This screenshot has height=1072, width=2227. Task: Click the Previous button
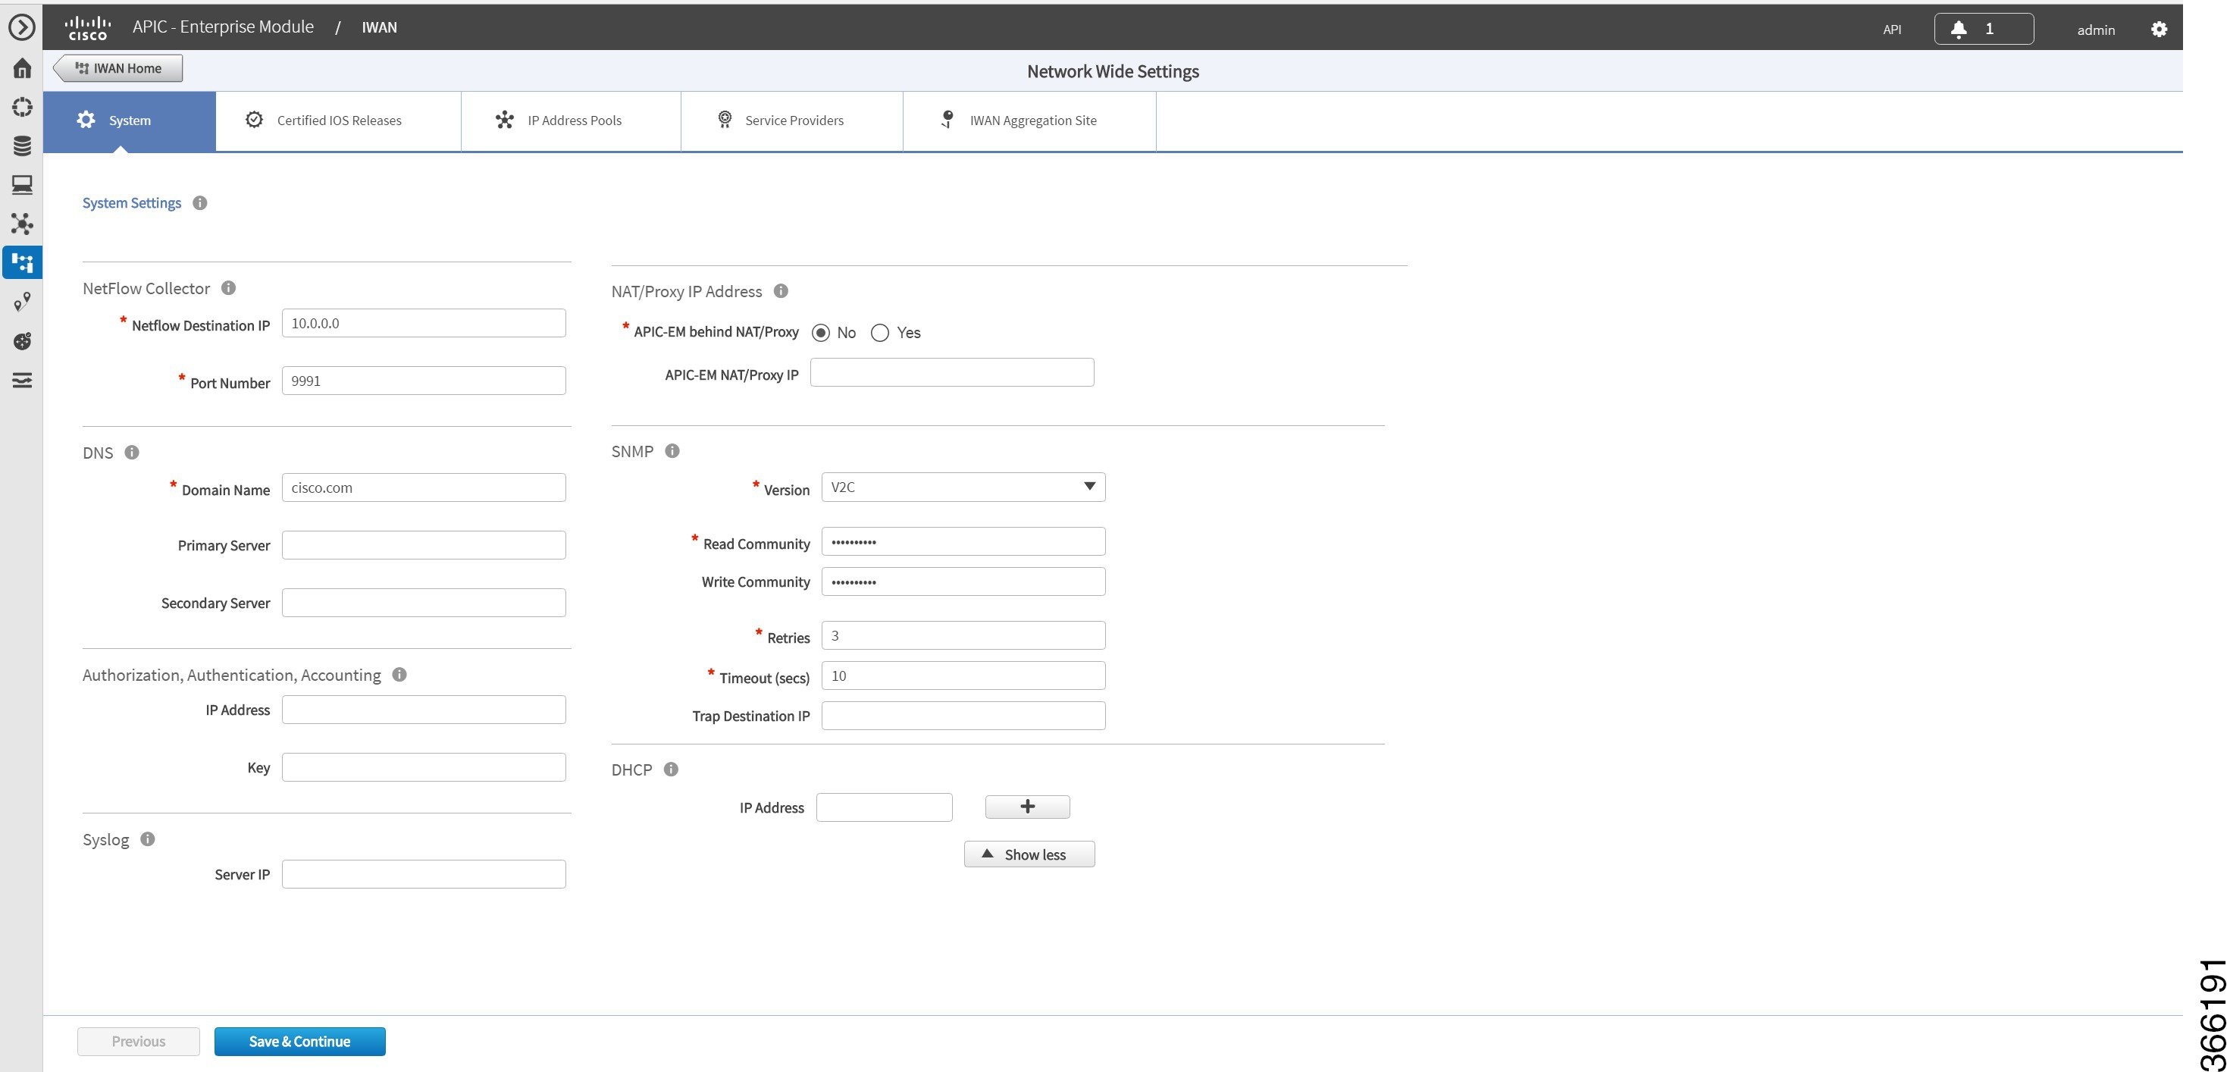tap(138, 1041)
